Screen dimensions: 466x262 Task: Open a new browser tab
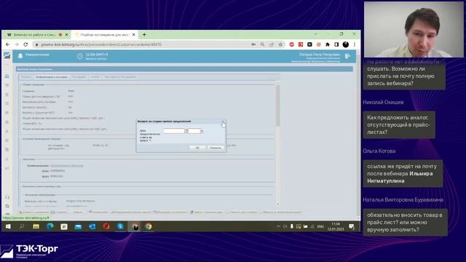coord(144,35)
